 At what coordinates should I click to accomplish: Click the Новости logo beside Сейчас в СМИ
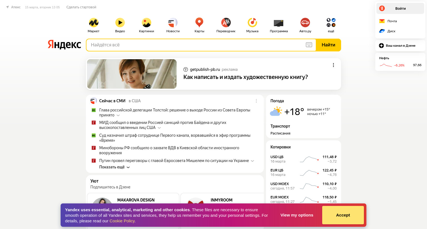pos(93,101)
